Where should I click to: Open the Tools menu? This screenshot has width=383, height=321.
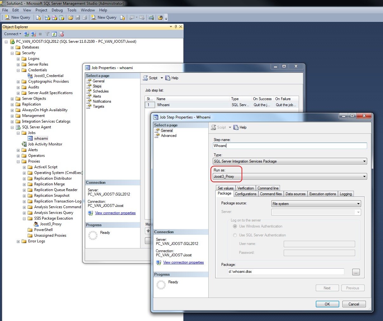(72, 10)
